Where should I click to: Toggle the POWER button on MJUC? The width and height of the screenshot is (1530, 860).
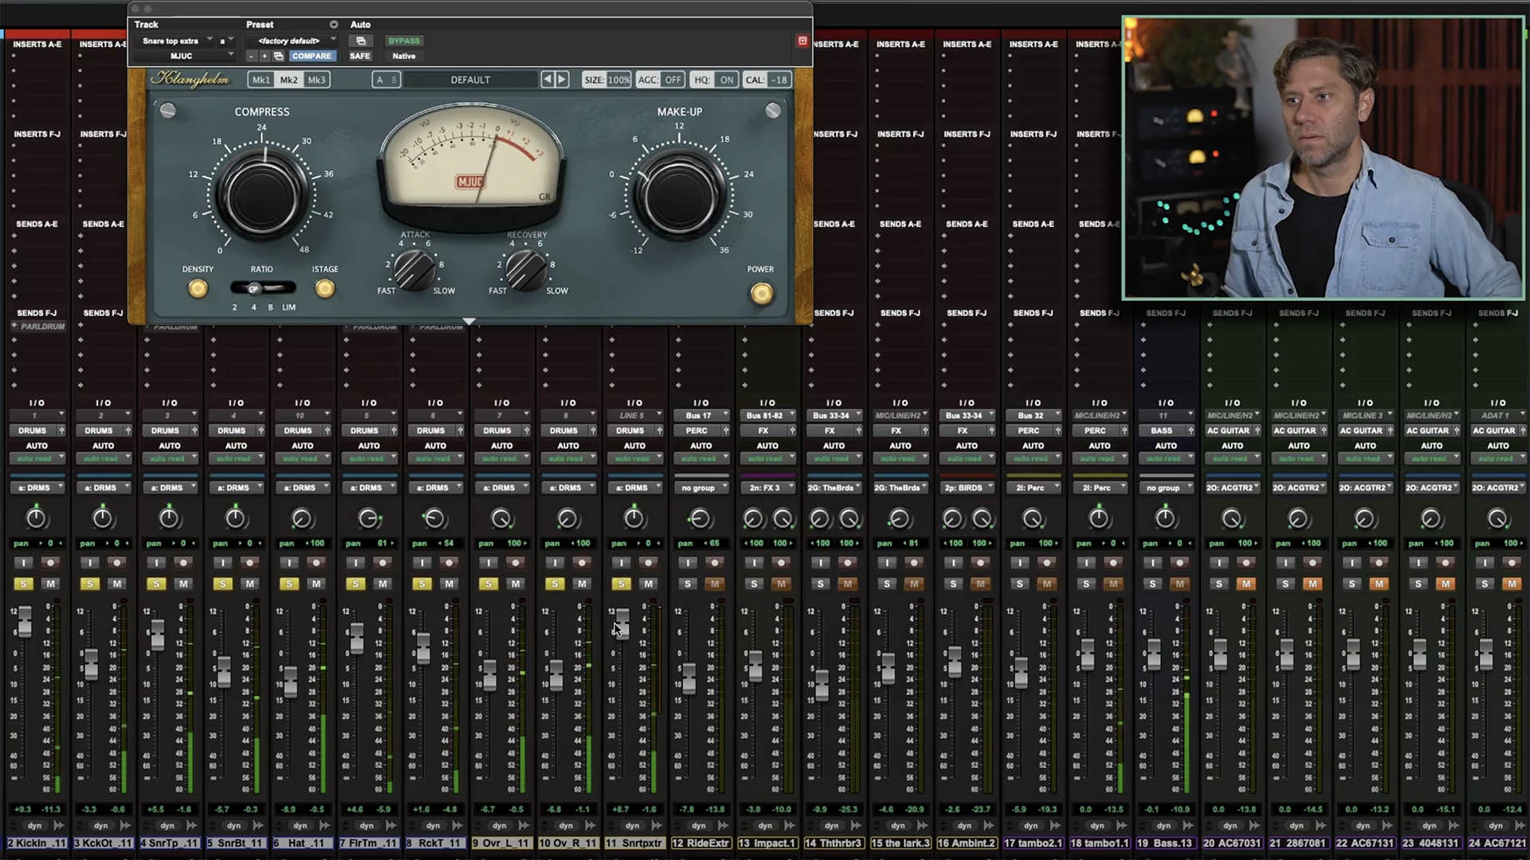coord(761,293)
